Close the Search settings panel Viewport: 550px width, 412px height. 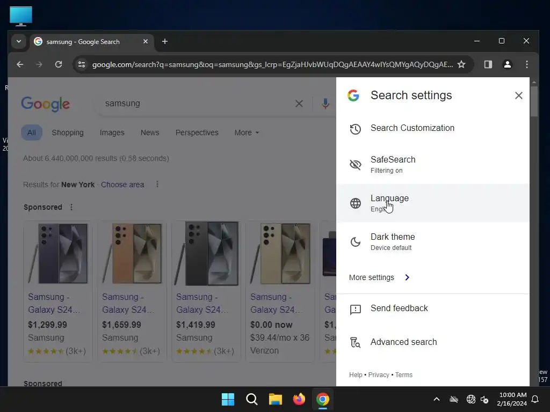click(x=518, y=95)
